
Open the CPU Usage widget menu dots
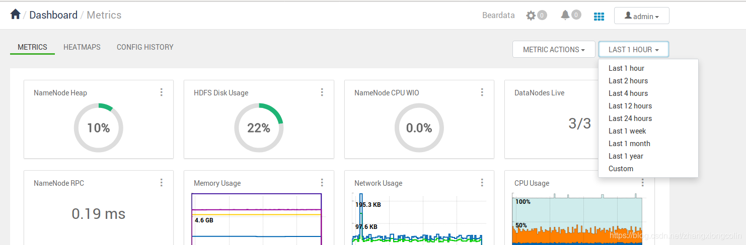(642, 183)
